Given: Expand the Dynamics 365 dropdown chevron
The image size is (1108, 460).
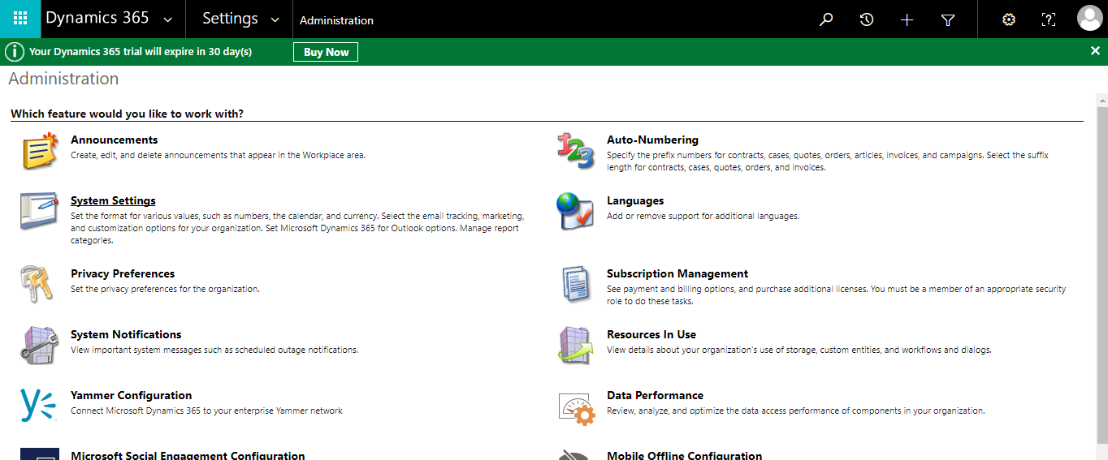Looking at the screenshot, I should tap(168, 19).
